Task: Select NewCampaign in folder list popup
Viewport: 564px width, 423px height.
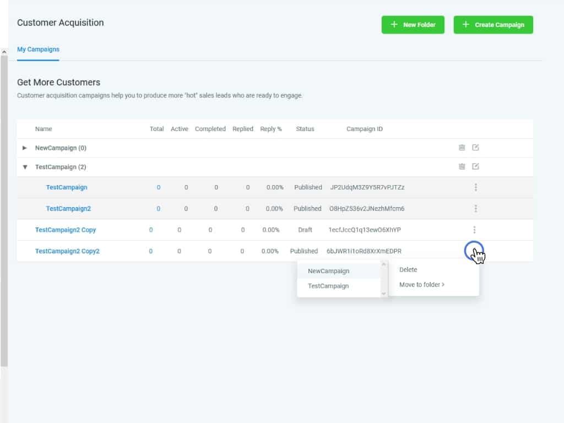Action: 328,271
